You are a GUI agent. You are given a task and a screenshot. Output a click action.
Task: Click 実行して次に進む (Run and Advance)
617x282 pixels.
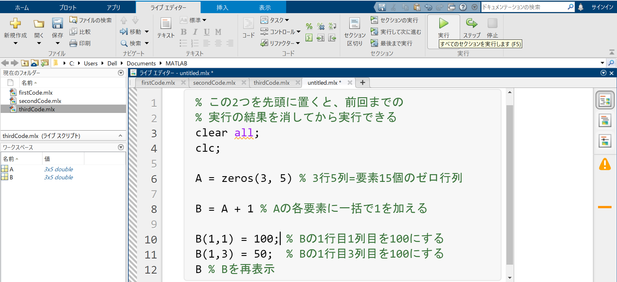[x=396, y=32]
